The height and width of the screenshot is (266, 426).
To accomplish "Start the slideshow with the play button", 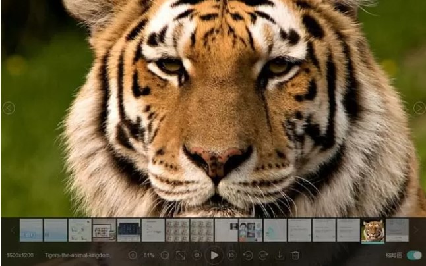I will point(214,255).
